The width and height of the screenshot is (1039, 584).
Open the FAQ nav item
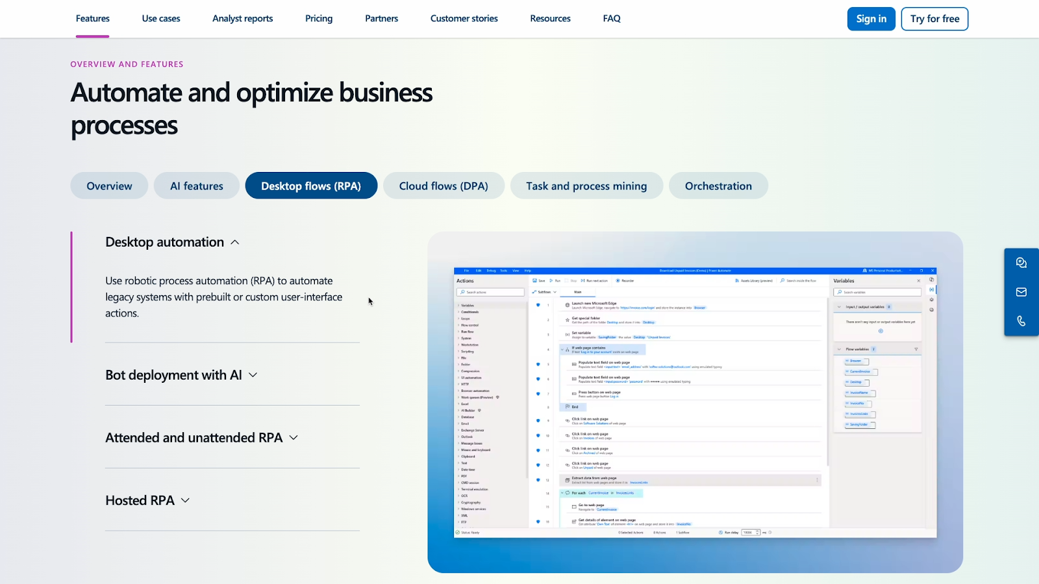click(612, 19)
